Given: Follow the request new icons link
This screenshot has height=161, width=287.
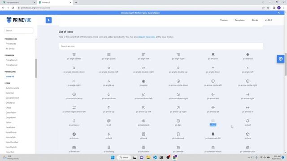Looking at the screenshot, I should coord(147,37).
